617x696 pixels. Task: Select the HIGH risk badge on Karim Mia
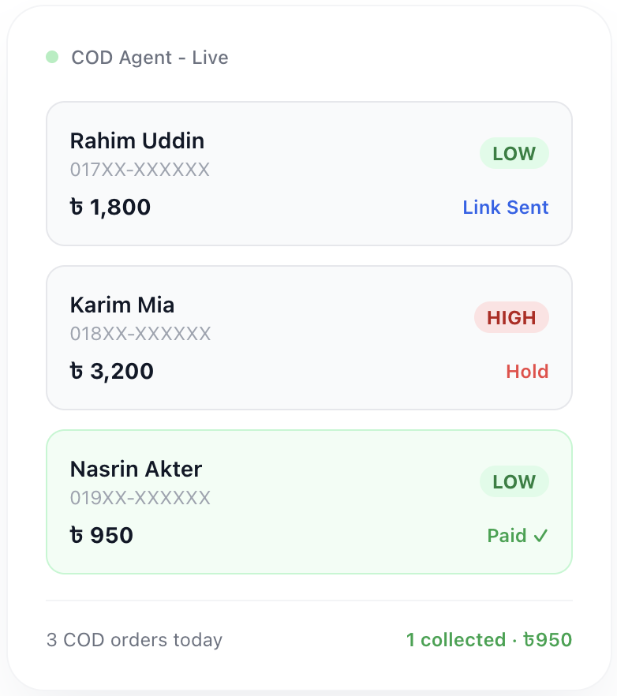pyautogui.click(x=511, y=317)
